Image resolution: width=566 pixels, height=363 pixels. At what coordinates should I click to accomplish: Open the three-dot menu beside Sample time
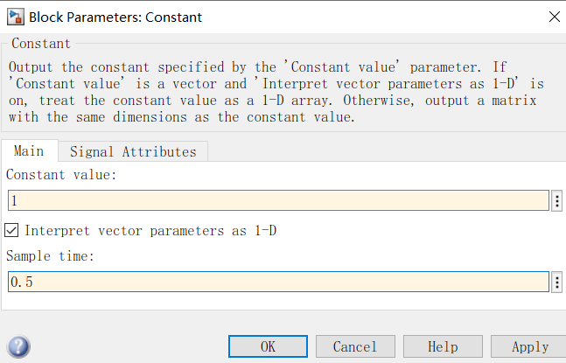[557, 283]
